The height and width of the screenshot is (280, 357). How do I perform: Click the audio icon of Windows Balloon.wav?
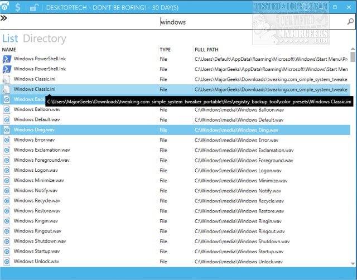coord(7,110)
